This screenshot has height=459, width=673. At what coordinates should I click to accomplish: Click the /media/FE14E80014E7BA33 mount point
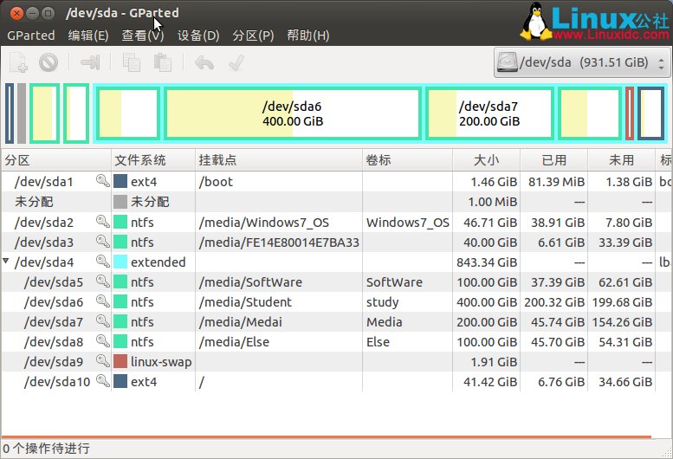279,242
